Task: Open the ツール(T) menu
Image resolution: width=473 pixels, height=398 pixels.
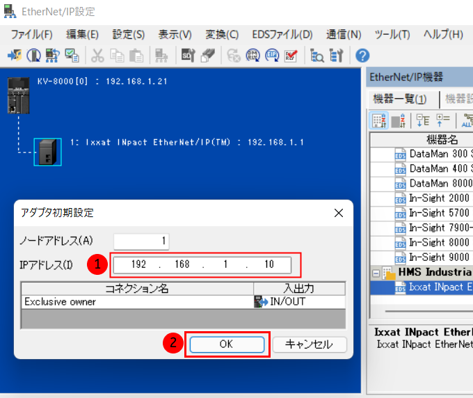Action: point(392,35)
